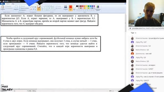Select Цвет 1 (Color 1) button
Viewport: 164px width, 92px height.
71,8
